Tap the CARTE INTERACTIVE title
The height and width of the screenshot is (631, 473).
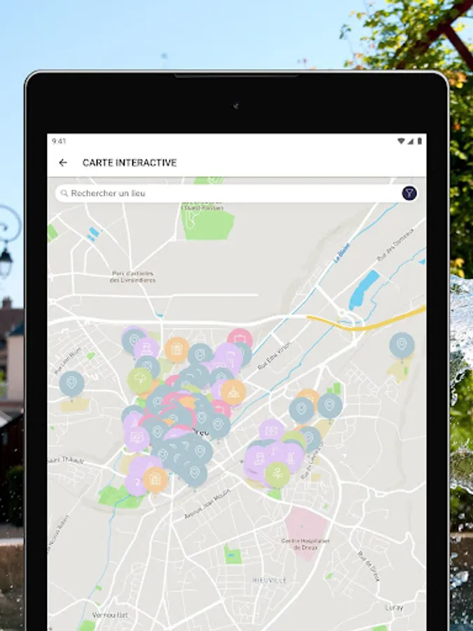pyautogui.click(x=130, y=163)
